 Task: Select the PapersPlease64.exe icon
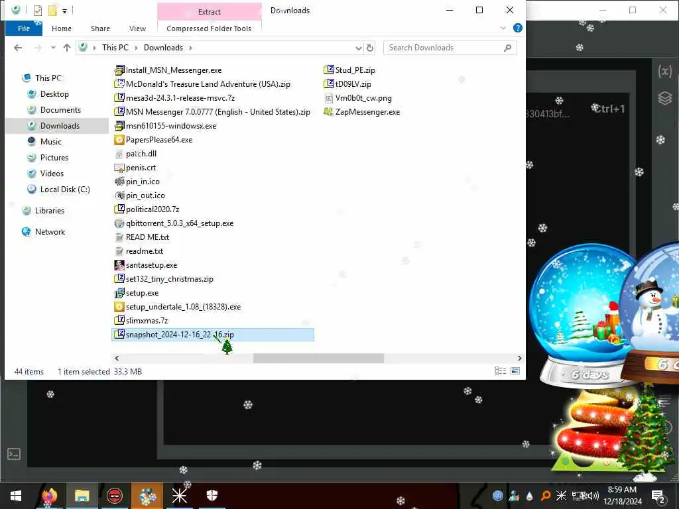[119, 140]
